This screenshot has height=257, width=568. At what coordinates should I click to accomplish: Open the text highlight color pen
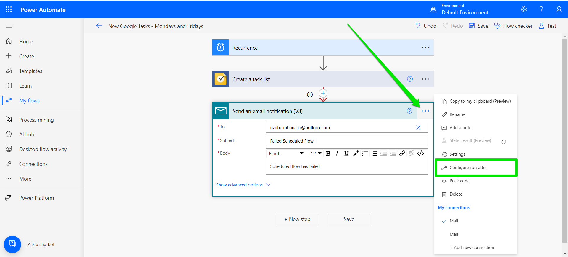[x=356, y=153]
